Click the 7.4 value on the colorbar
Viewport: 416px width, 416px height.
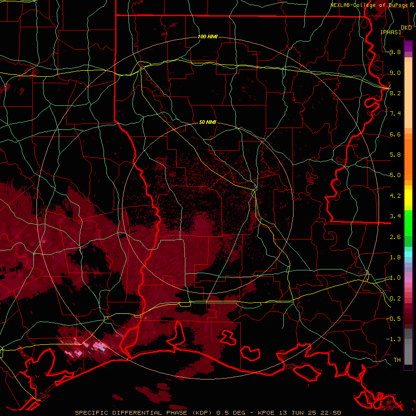click(395, 114)
